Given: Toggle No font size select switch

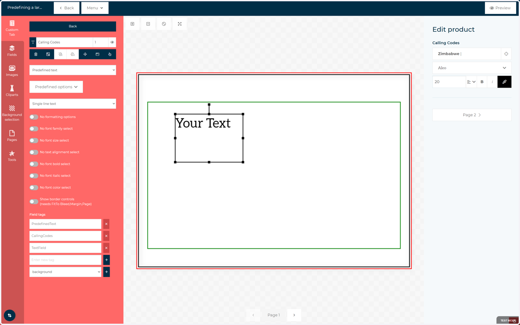Looking at the screenshot, I should [34, 140].
